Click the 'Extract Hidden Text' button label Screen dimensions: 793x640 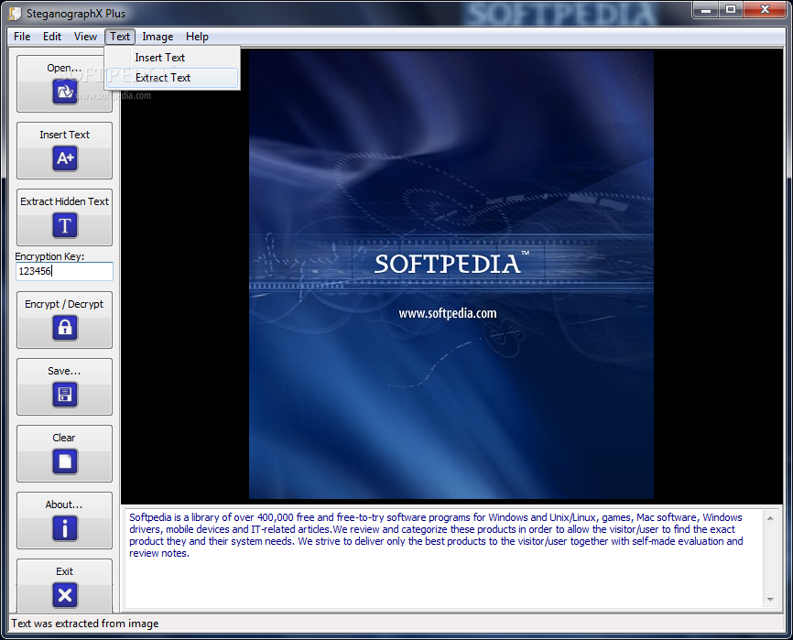(x=64, y=201)
